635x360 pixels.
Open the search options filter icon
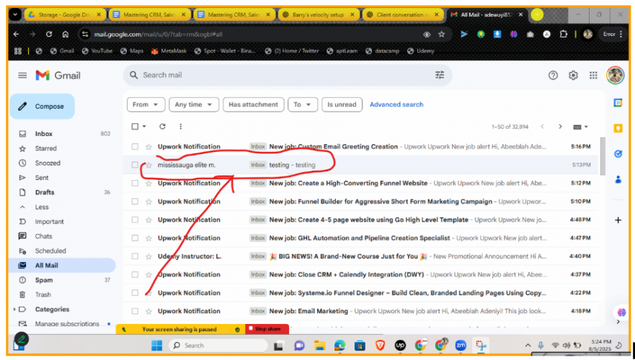(x=440, y=75)
